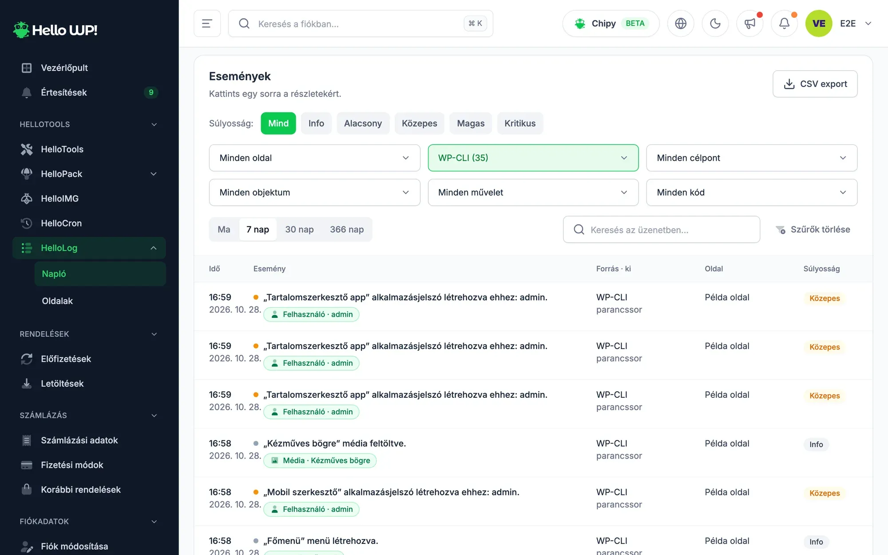Open HelloCron from the sidebar
This screenshot has width=888, height=555.
(89, 223)
